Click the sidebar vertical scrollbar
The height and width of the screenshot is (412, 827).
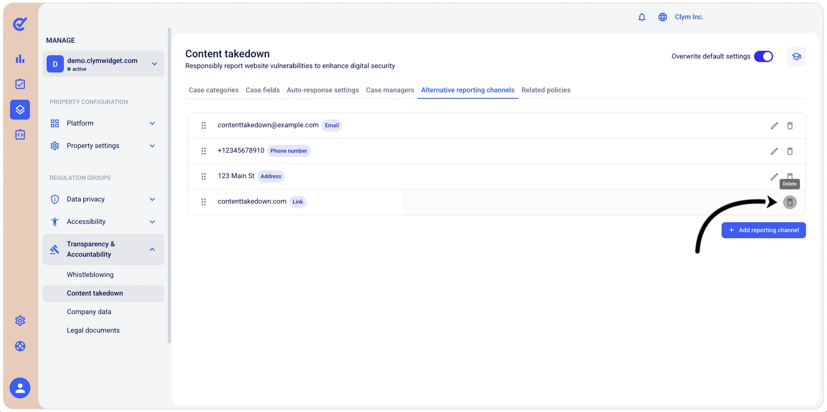coord(169,186)
